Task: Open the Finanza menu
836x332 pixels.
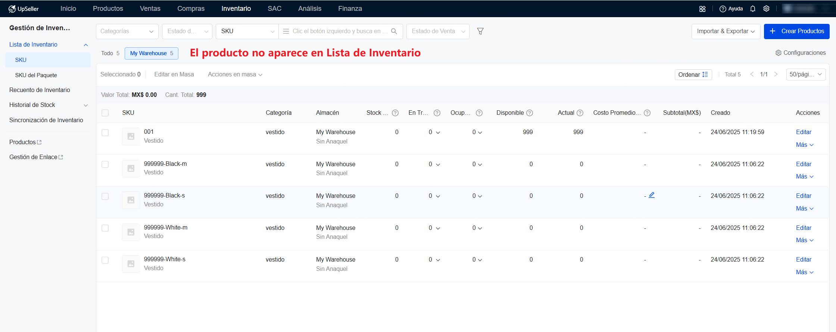Action: 350,9
